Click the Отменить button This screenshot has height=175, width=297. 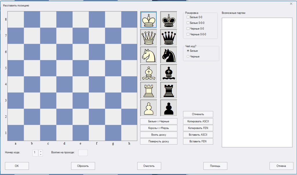click(x=198, y=114)
